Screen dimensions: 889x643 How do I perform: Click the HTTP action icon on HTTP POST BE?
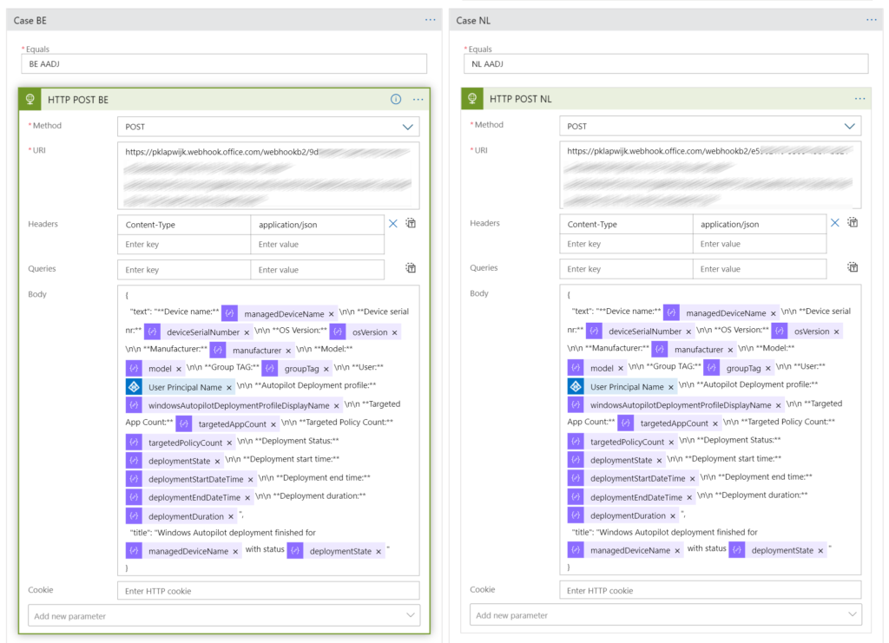pyautogui.click(x=30, y=99)
